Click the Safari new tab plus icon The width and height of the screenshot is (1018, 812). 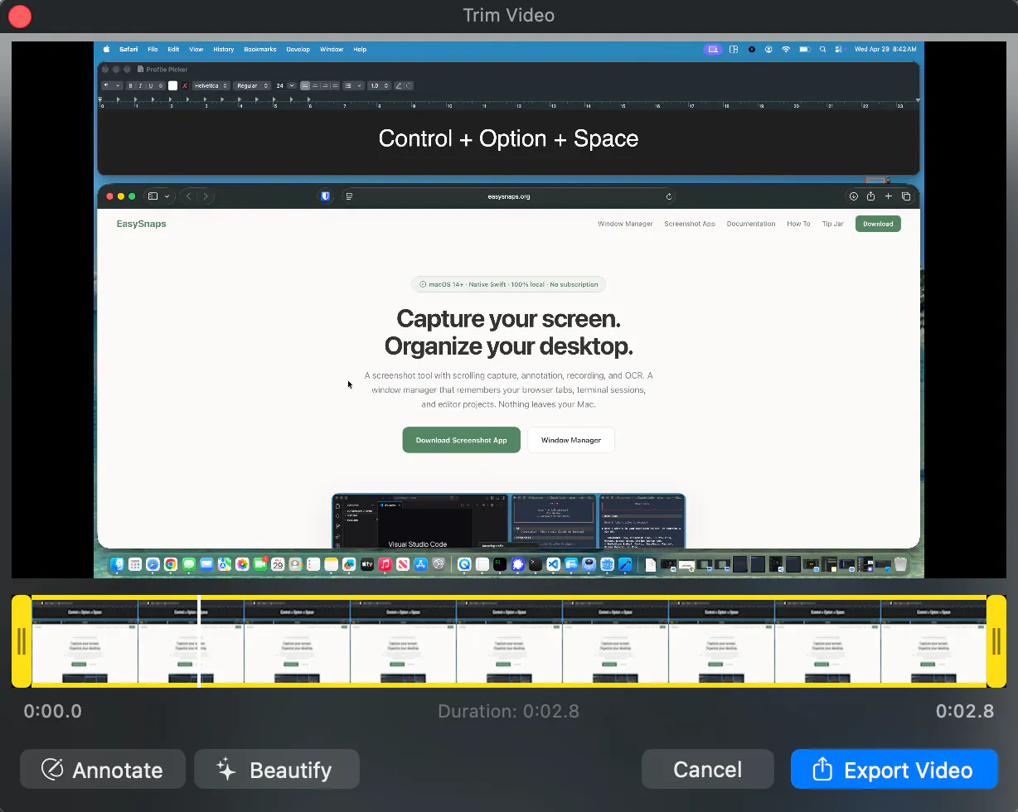click(889, 196)
